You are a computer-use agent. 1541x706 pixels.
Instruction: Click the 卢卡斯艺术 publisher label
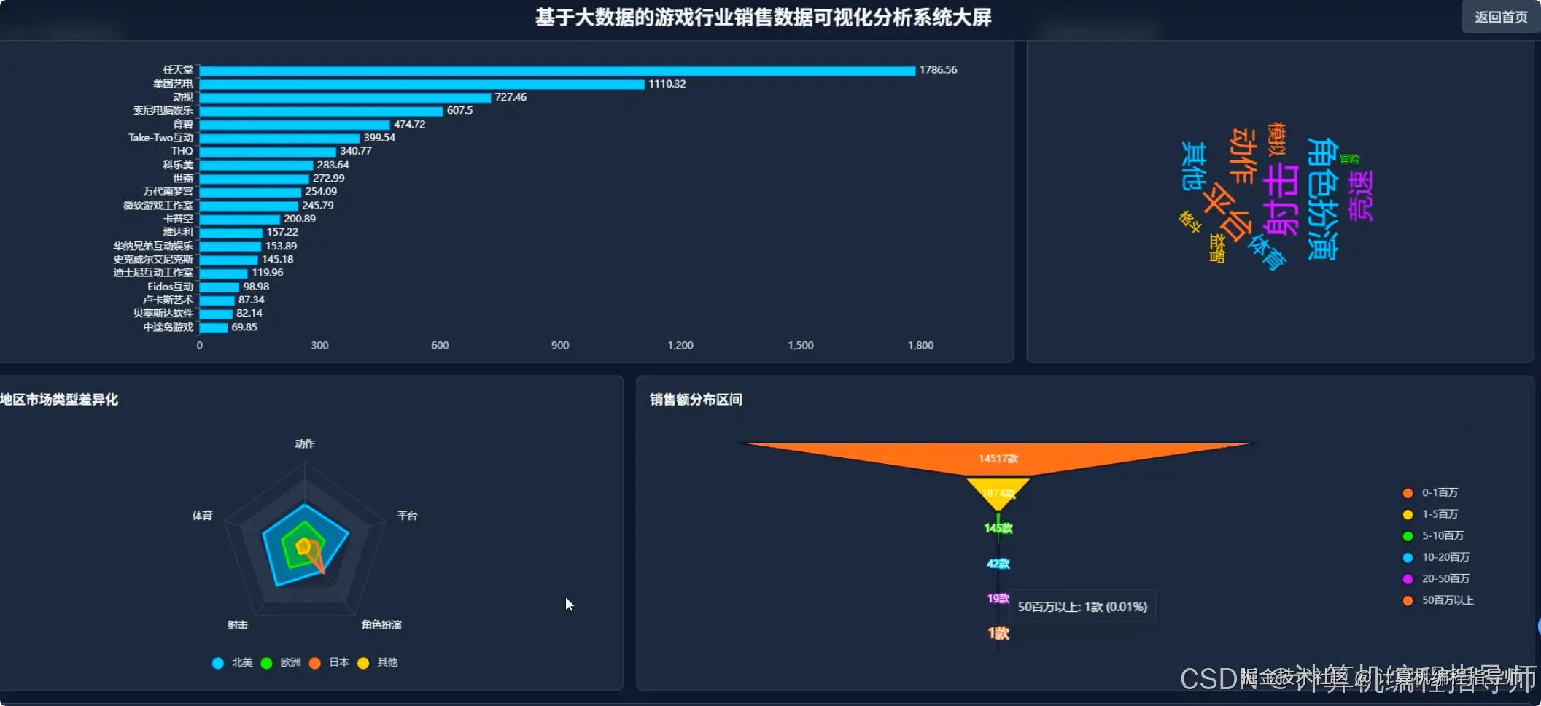(x=168, y=300)
